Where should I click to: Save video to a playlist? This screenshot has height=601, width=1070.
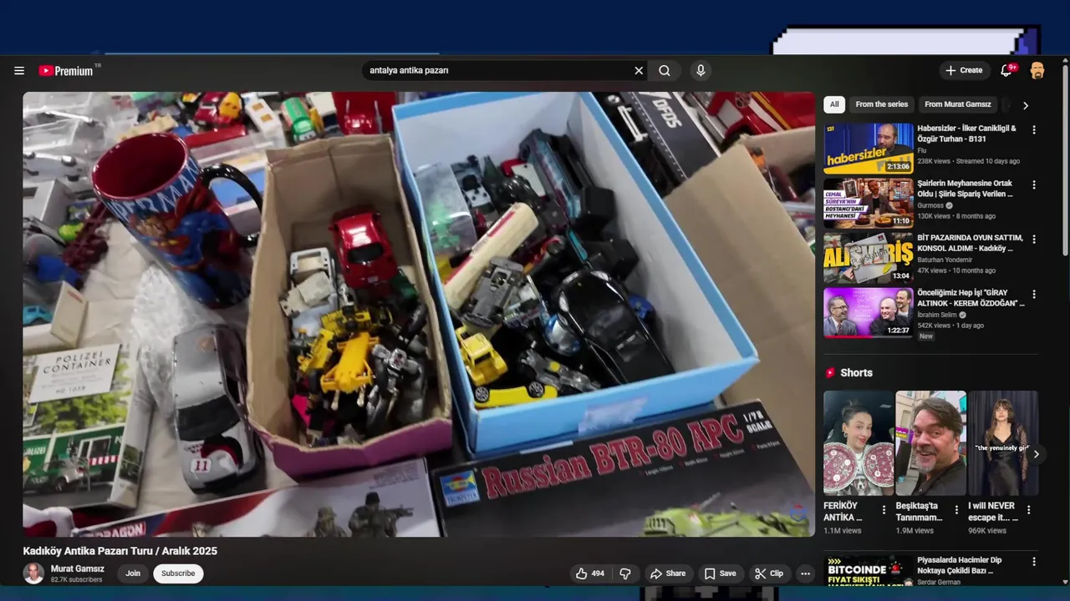pyautogui.click(x=720, y=573)
